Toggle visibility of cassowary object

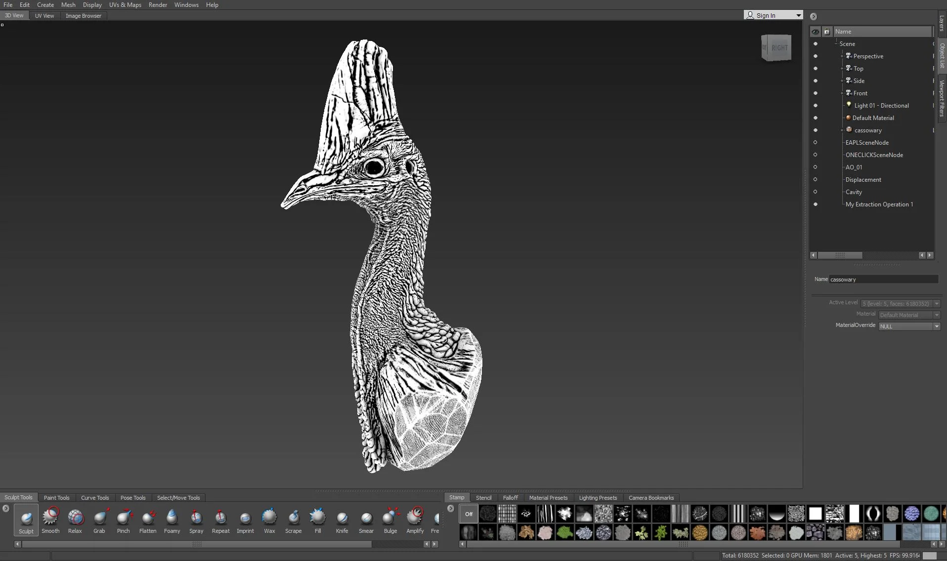click(x=816, y=130)
